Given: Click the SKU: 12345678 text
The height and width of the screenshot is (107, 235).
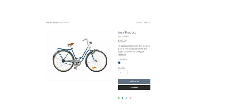Looking at the screenshot, I should (x=124, y=36).
